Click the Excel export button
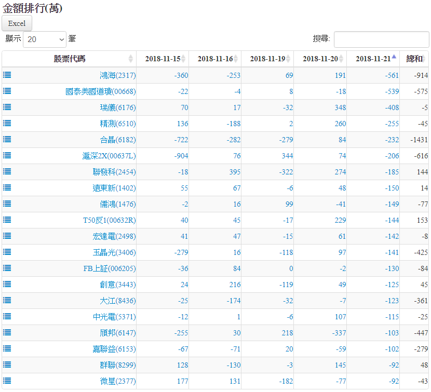 point(17,23)
